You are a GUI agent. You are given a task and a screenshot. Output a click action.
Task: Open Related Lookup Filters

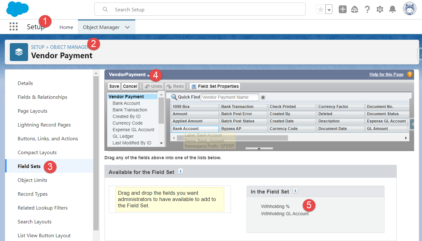(x=43, y=208)
